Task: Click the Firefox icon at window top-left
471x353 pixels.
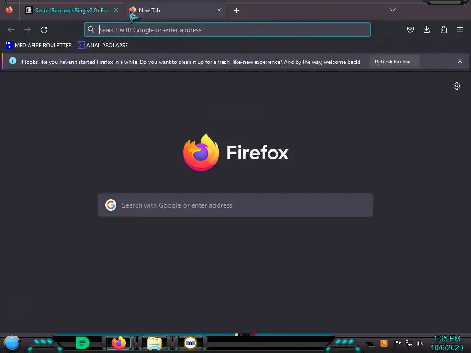Action: pyautogui.click(x=9, y=10)
